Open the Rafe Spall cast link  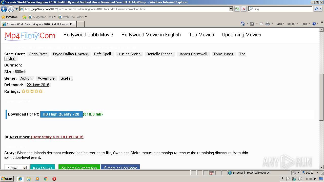(x=103, y=54)
